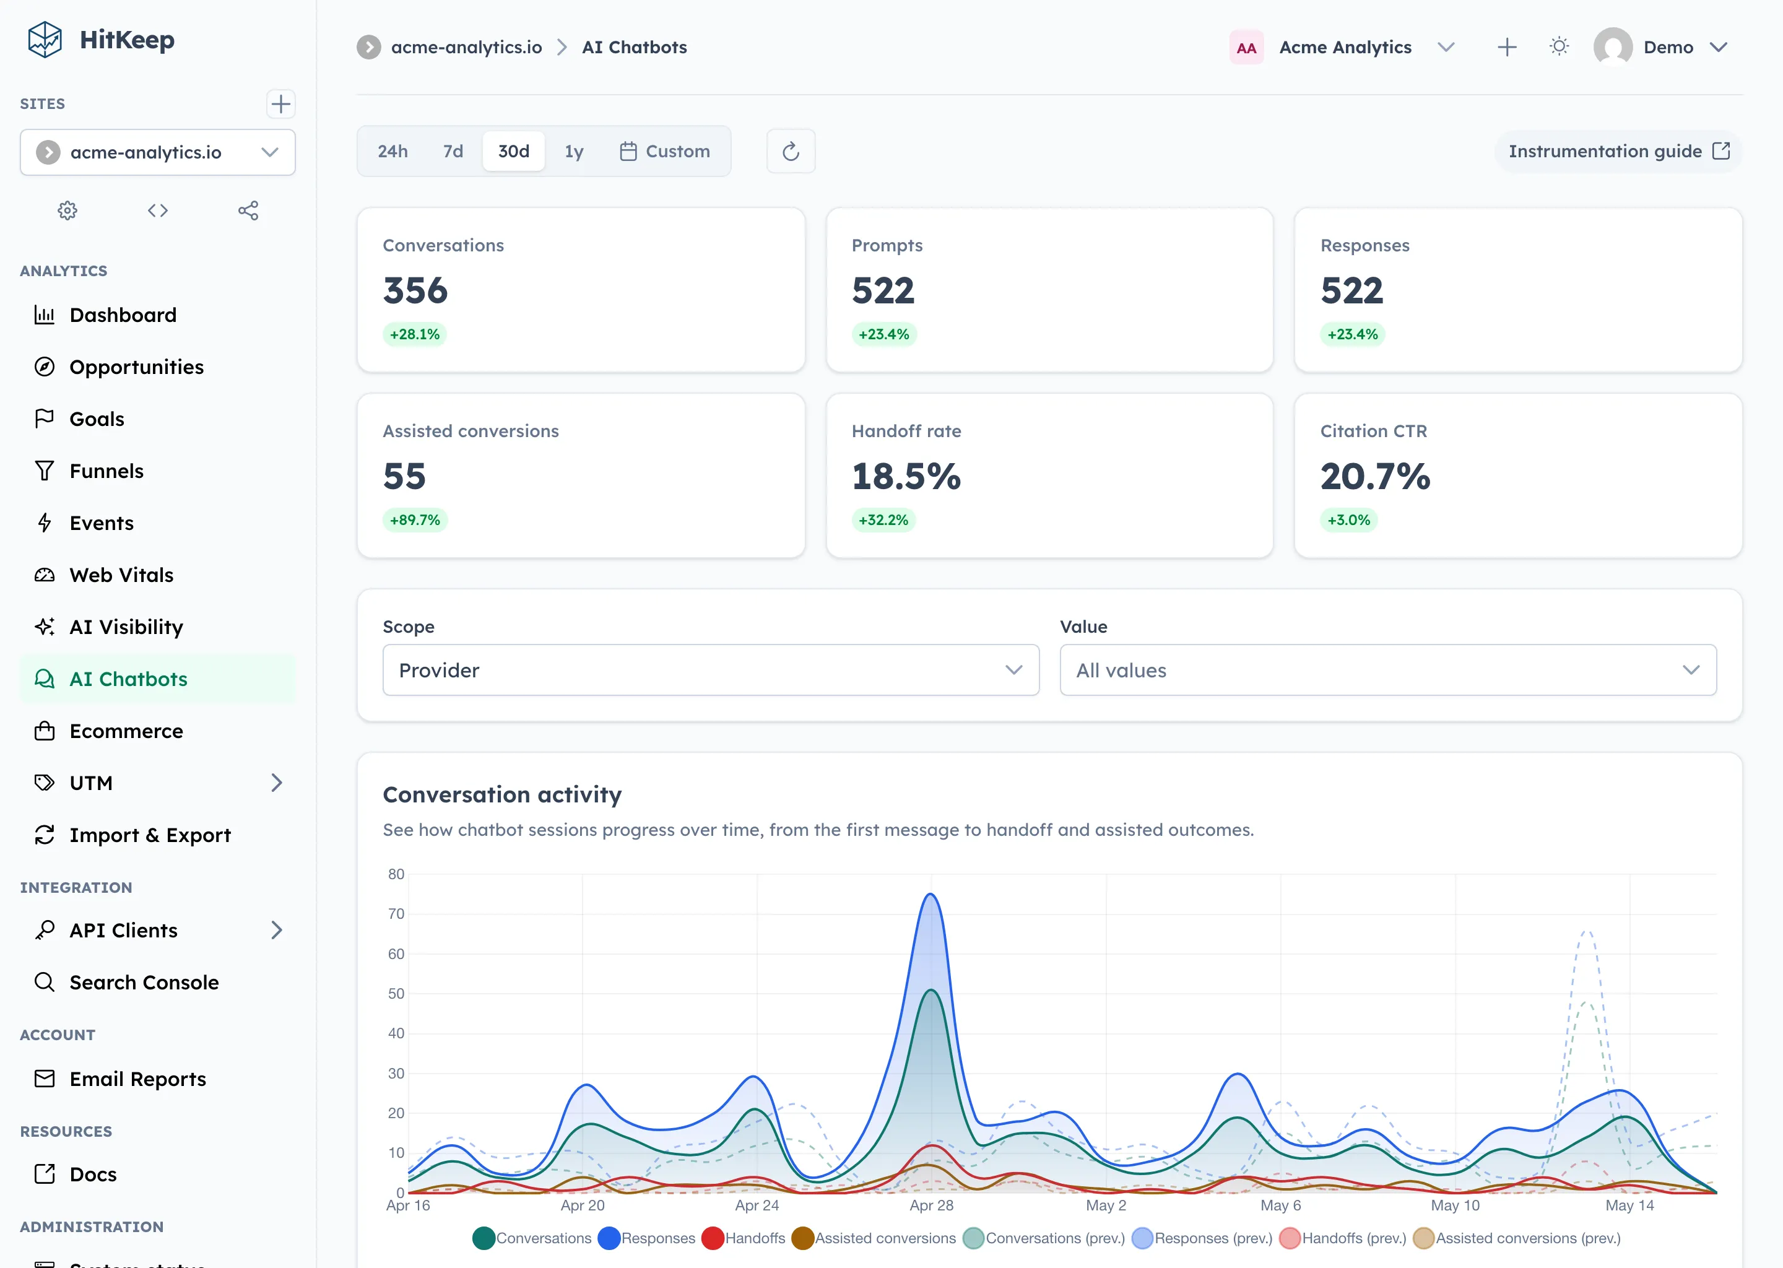
Task: Click the Opportunities compass icon
Action: tap(45, 367)
